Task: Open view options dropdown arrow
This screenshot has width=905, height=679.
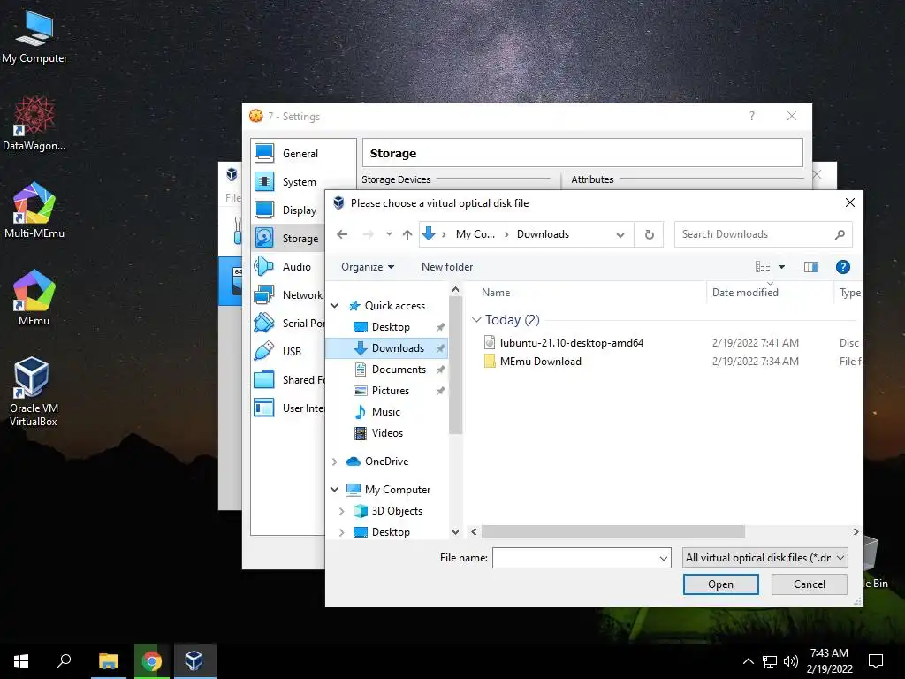Action: 781,267
